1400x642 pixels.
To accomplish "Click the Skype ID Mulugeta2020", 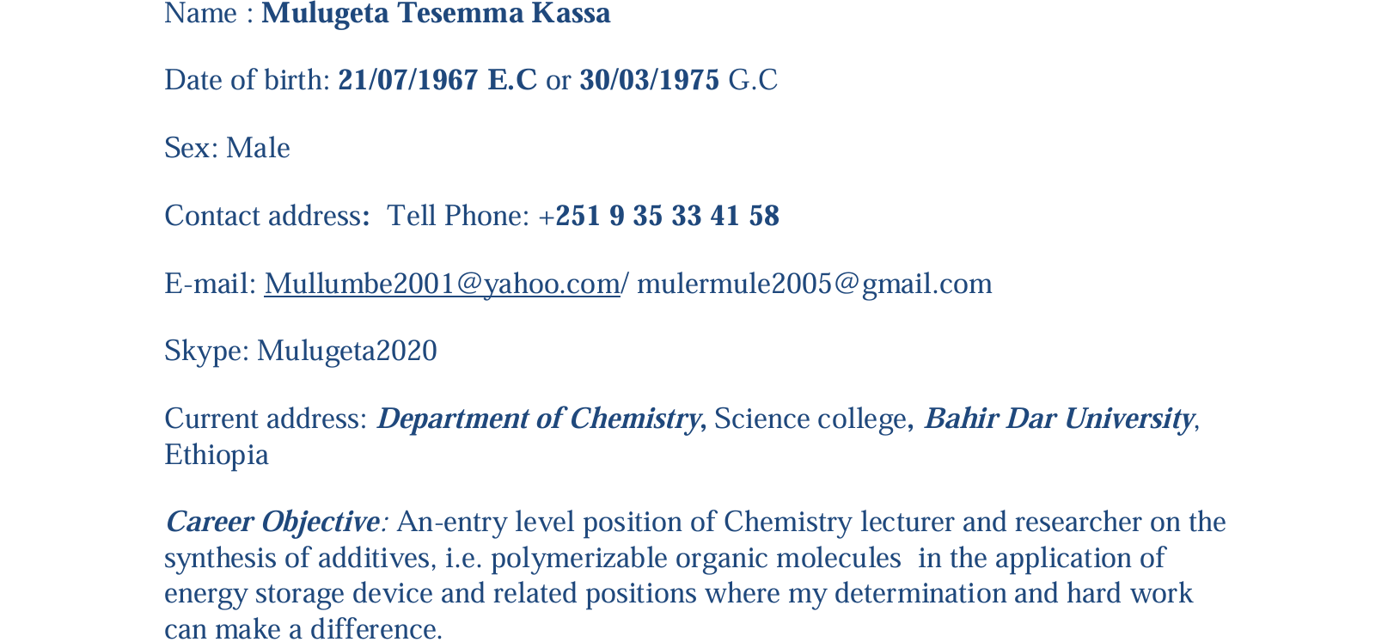I will pyautogui.click(x=346, y=352).
